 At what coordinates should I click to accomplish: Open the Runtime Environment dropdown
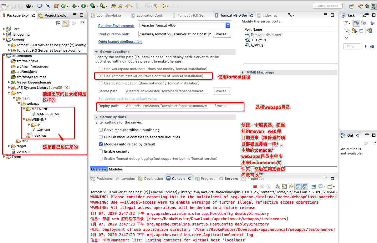pyautogui.click(x=185, y=25)
